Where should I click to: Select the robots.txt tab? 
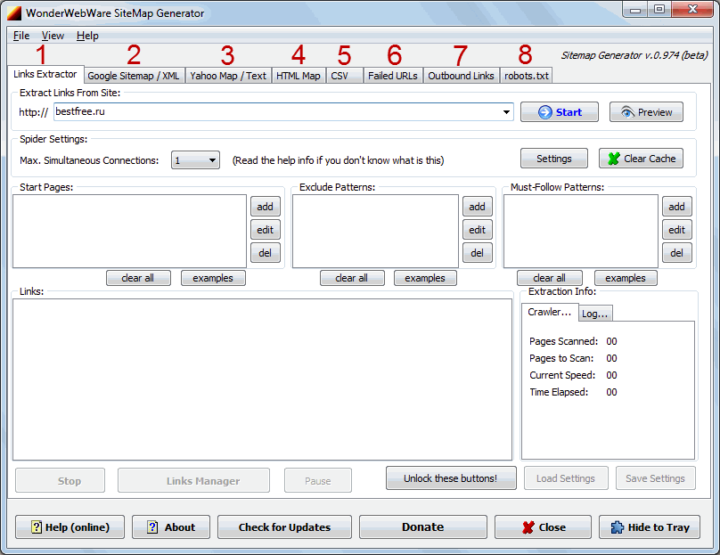click(526, 76)
